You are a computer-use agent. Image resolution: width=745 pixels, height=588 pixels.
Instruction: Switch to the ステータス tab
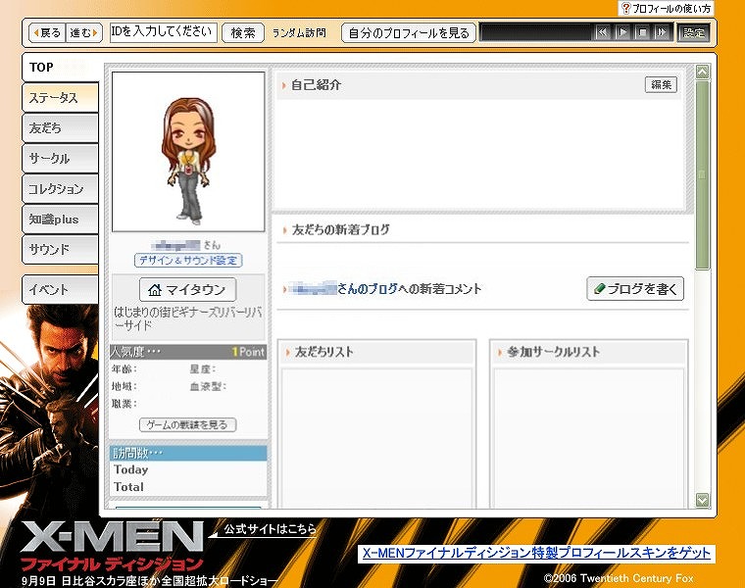pos(60,98)
